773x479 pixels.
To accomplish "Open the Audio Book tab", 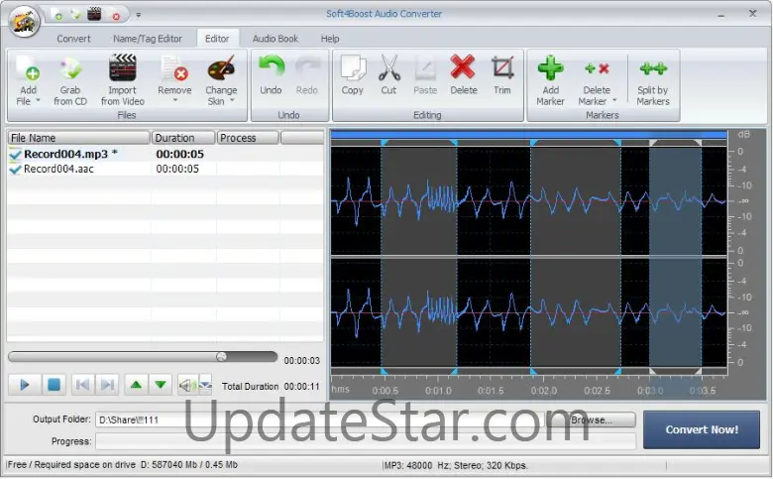I will [276, 39].
